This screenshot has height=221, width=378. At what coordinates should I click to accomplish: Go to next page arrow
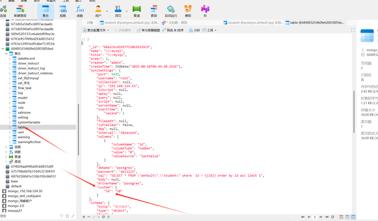point(321,217)
